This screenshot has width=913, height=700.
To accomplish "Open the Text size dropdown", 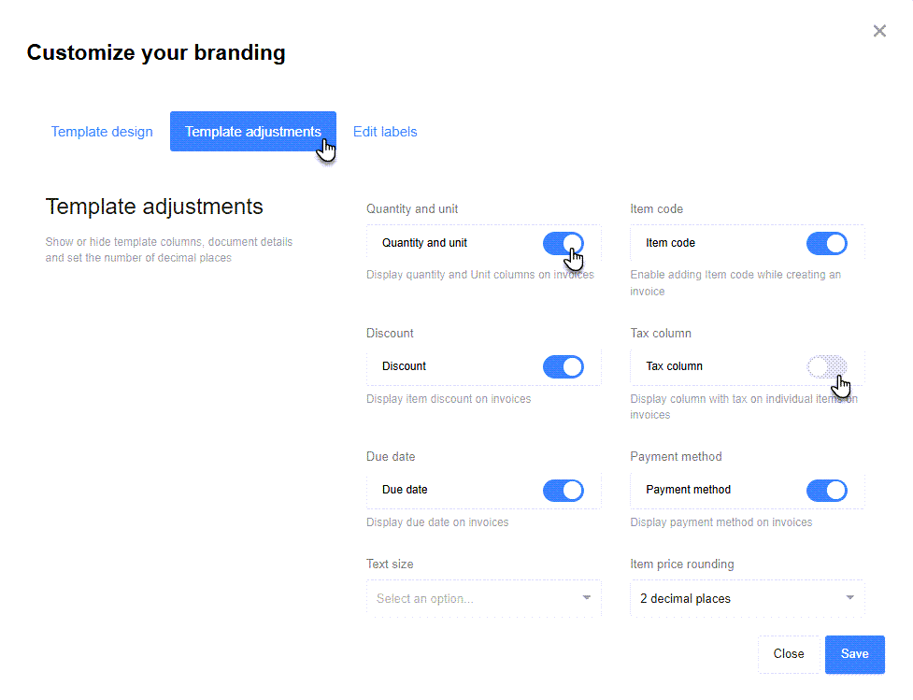I will [x=483, y=598].
